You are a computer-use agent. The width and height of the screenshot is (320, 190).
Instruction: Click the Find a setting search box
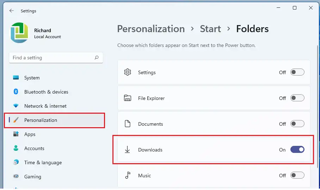[x=56, y=58]
